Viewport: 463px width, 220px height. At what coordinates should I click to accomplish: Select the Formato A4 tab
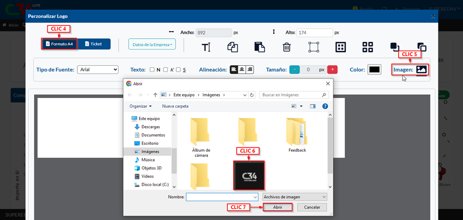pyautogui.click(x=60, y=44)
